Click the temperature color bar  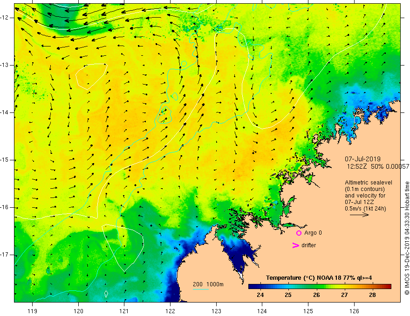coord(320,286)
